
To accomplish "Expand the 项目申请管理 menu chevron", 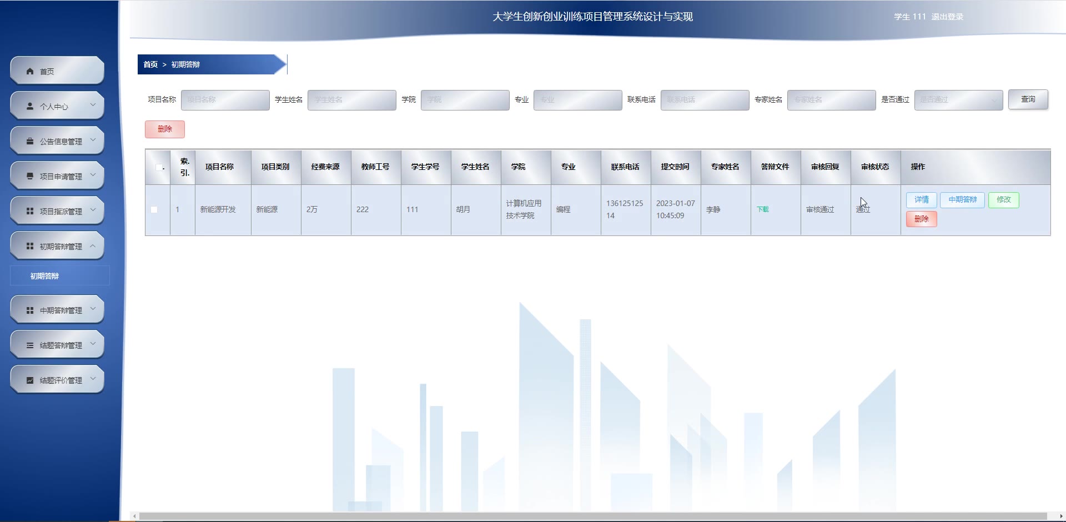I will tap(93, 174).
